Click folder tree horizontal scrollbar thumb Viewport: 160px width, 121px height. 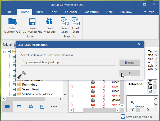[25, 99]
